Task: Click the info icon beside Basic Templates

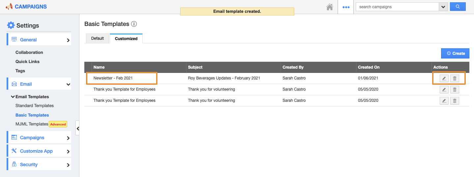Action: (x=134, y=24)
